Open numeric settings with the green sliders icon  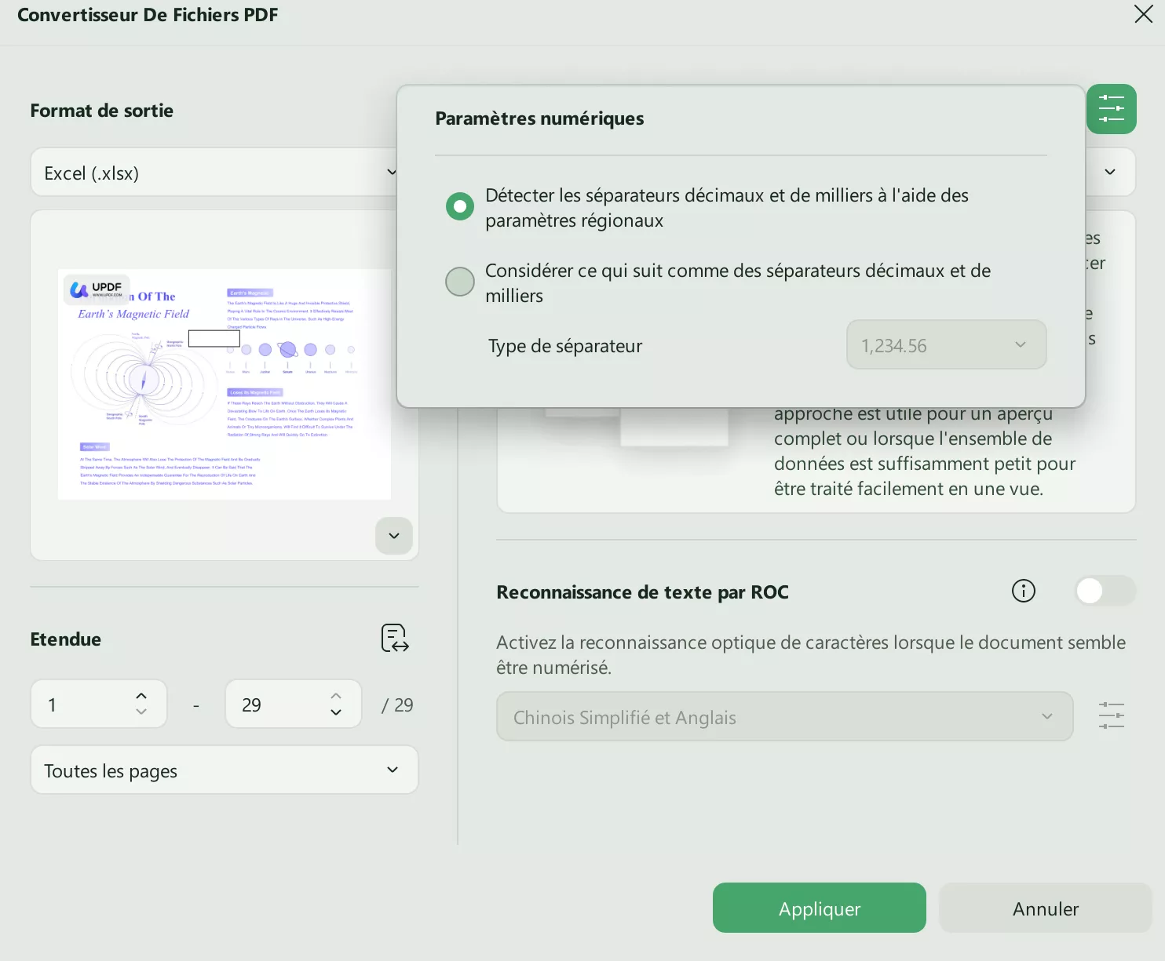click(1111, 109)
